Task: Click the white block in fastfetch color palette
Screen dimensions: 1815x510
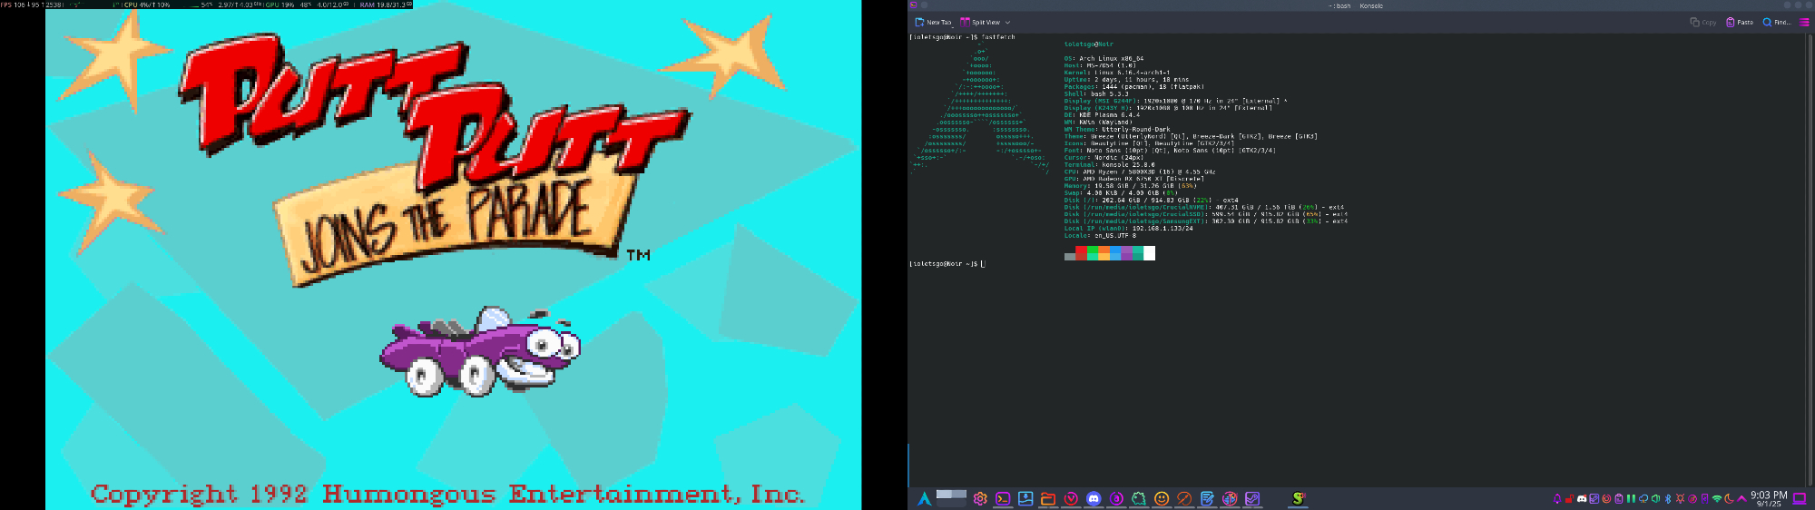Action: tap(1149, 253)
